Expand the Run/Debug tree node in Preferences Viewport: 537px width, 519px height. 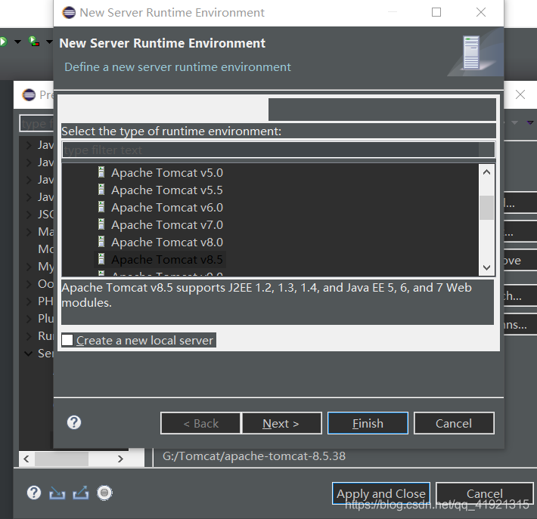29,336
